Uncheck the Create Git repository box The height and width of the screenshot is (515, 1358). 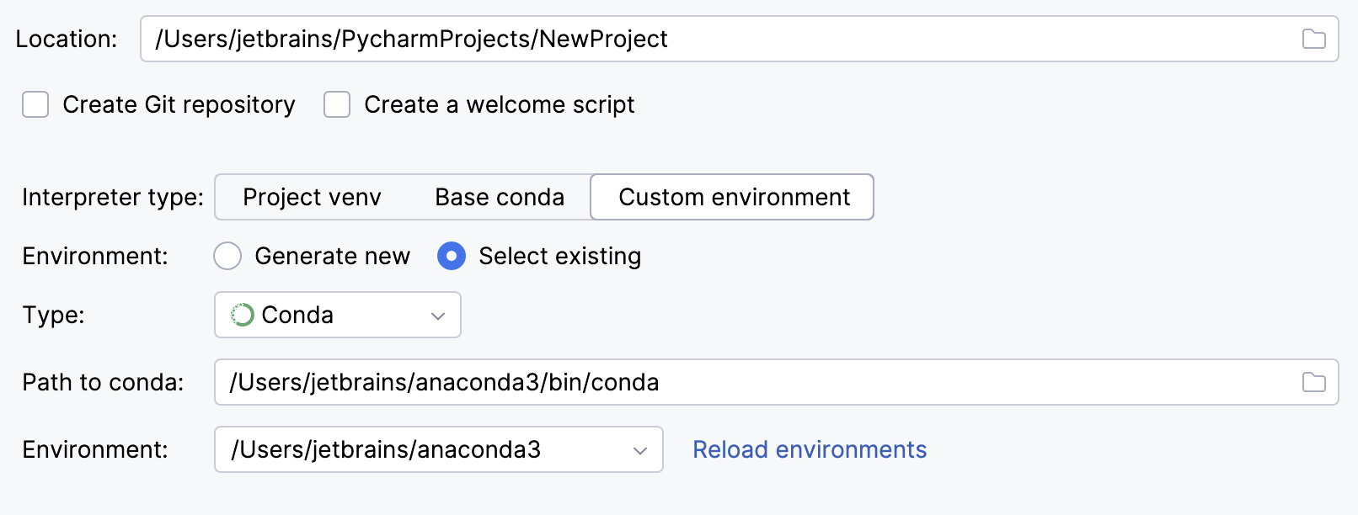[35, 104]
